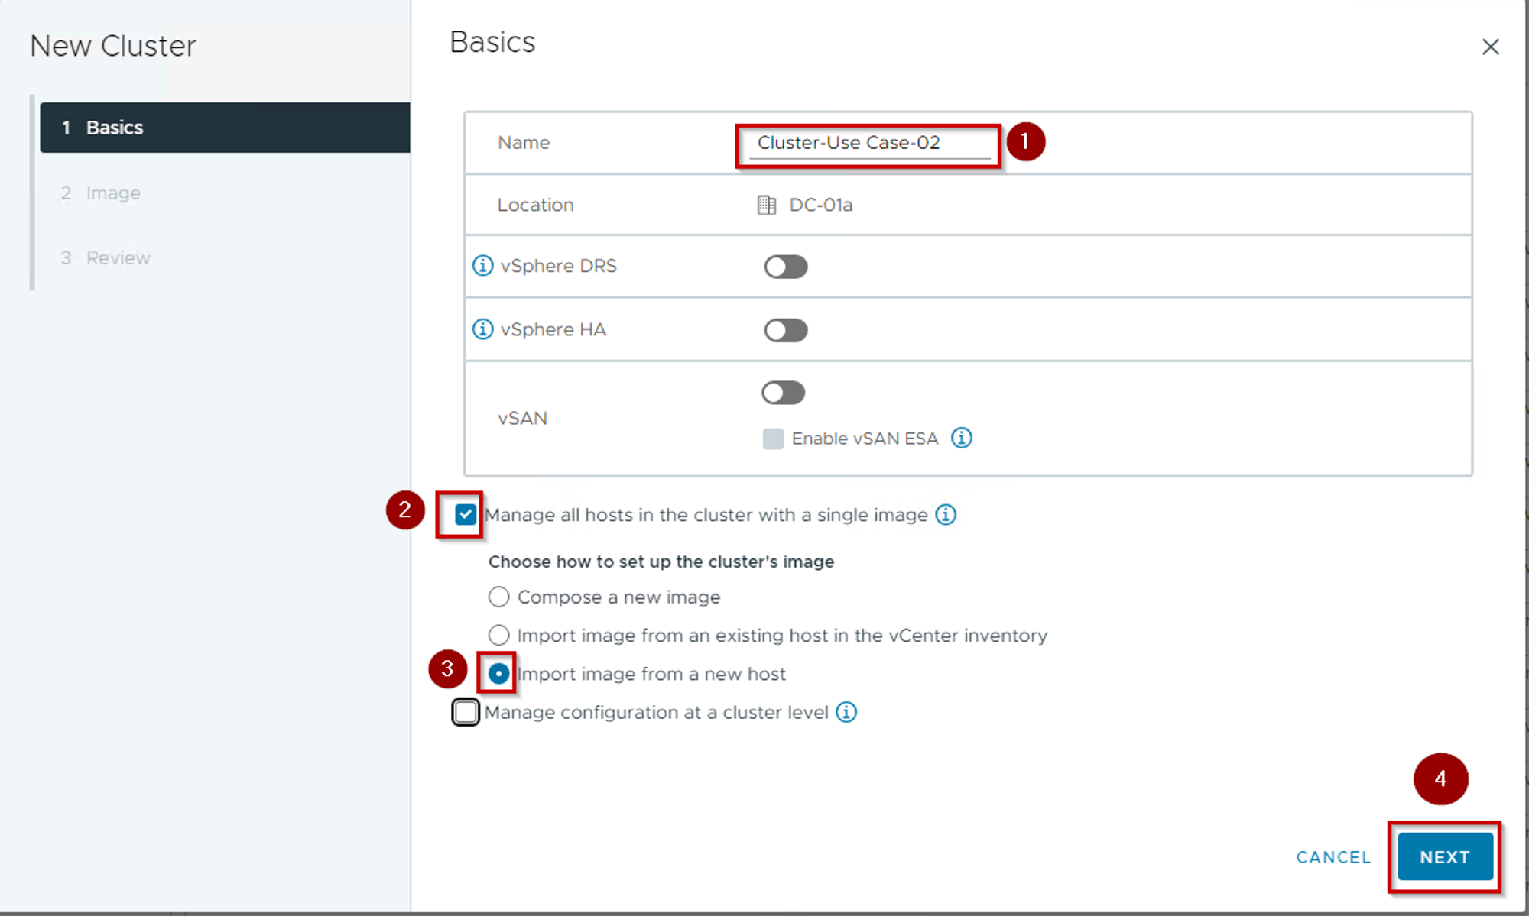Select Import image from a new host
This screenshot has width=1529, height=916.
coord(498,674)
